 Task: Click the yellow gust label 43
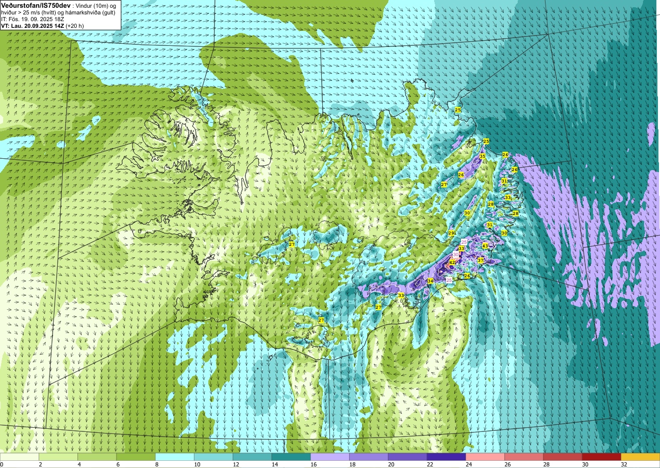[485, 246]
